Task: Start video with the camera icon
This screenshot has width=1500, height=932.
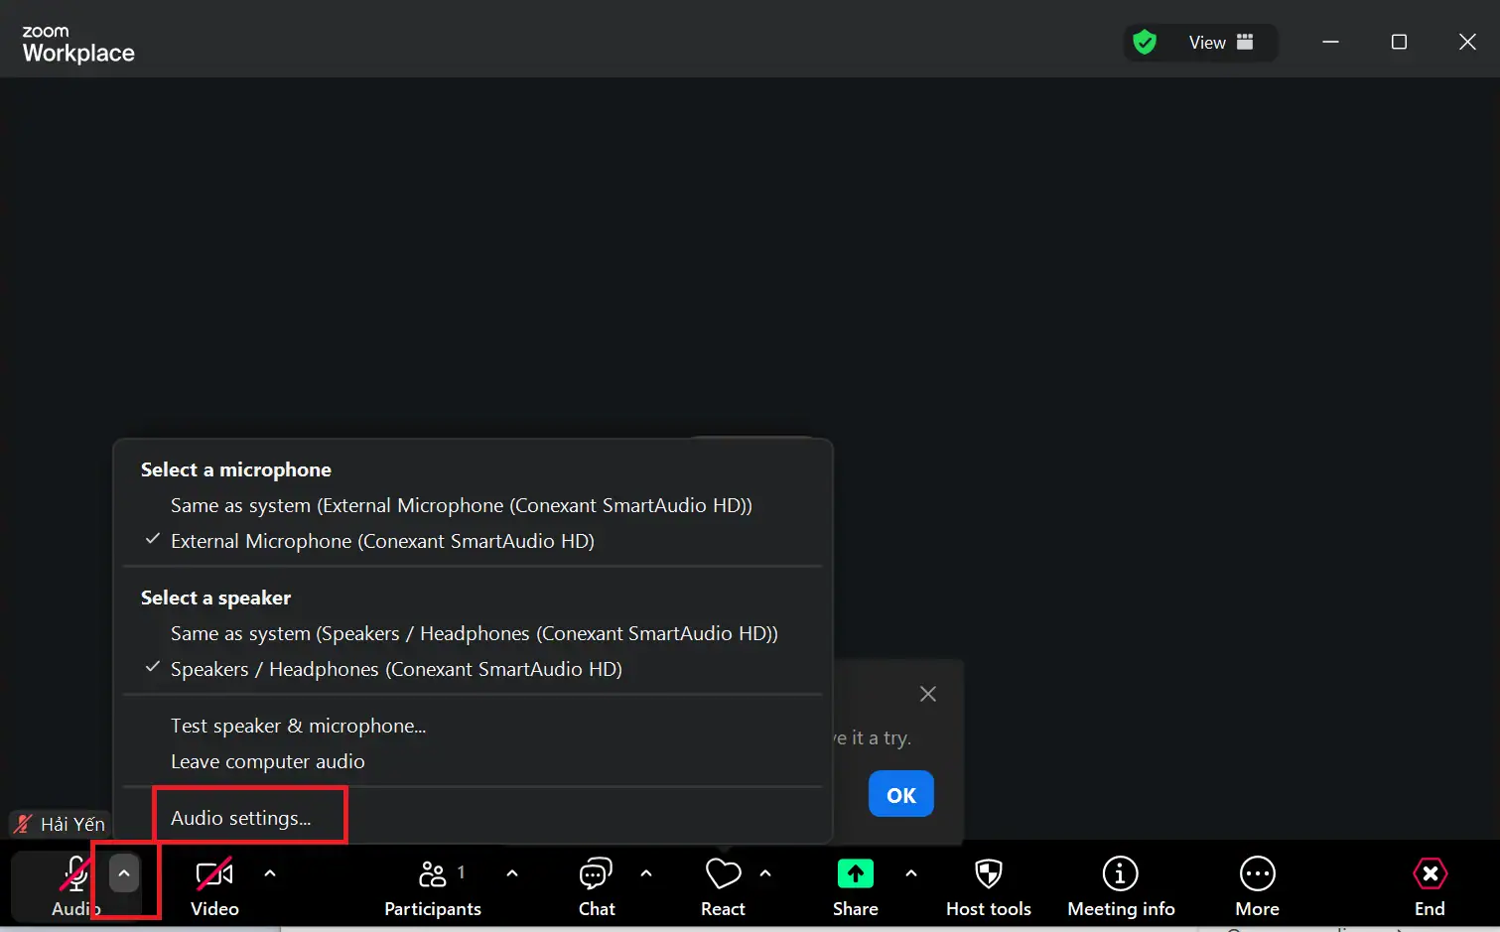Action: 214,875
